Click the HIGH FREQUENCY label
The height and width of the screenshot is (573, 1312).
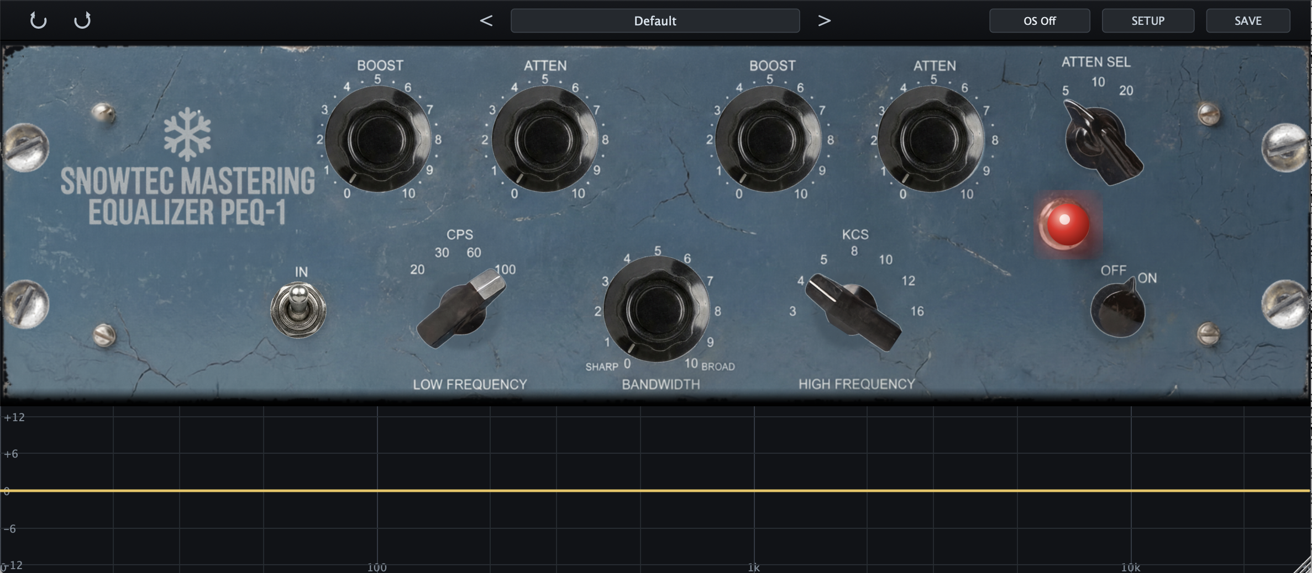(857, 384)
